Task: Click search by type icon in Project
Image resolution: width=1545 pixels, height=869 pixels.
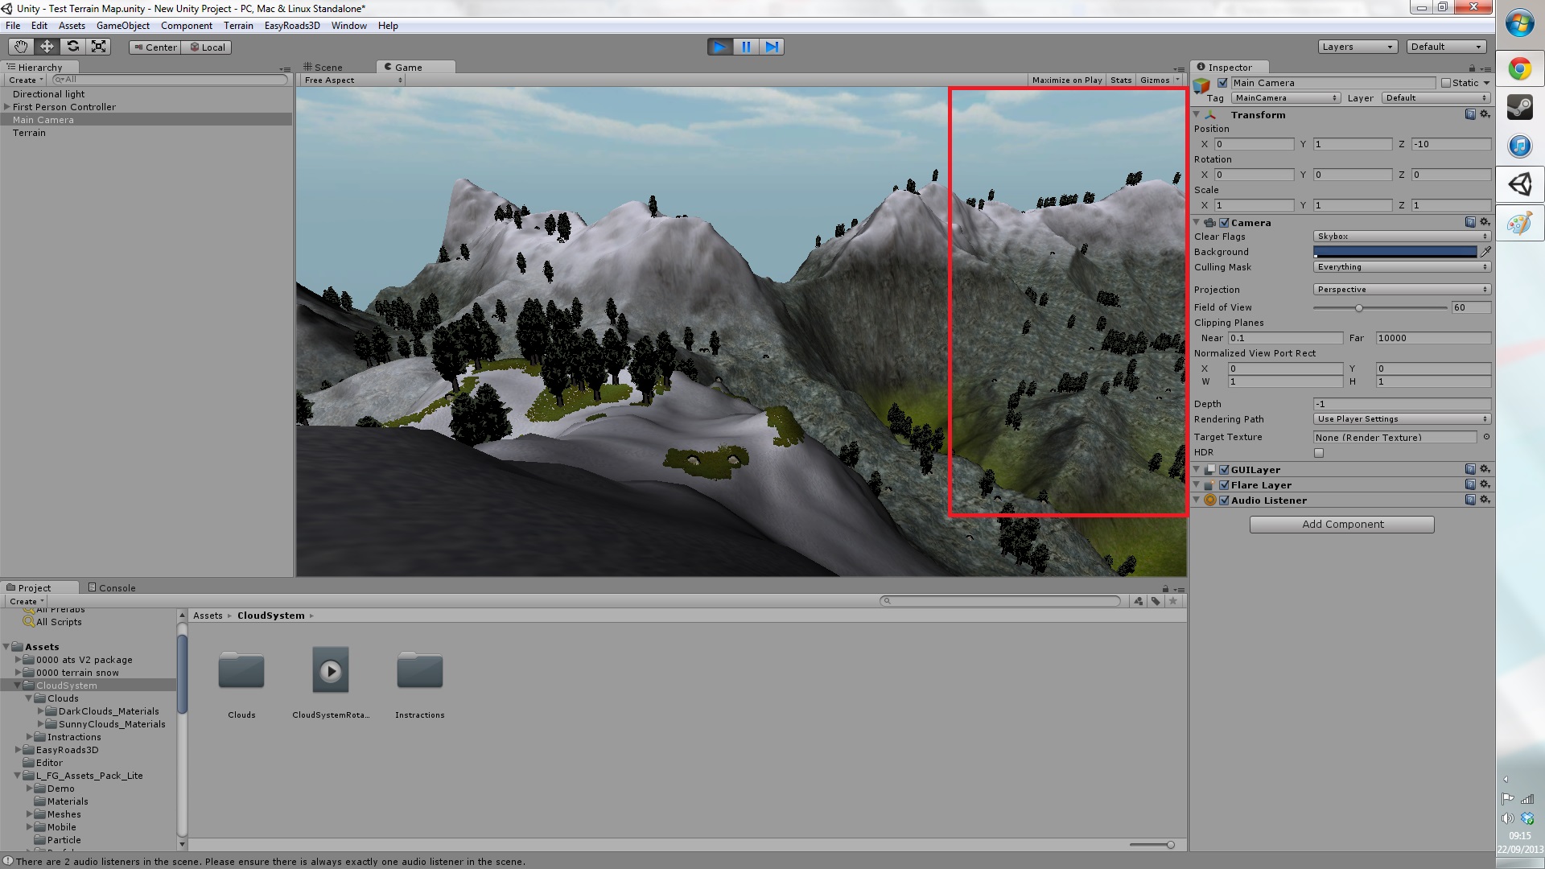Action: [x=1139, y=601]
